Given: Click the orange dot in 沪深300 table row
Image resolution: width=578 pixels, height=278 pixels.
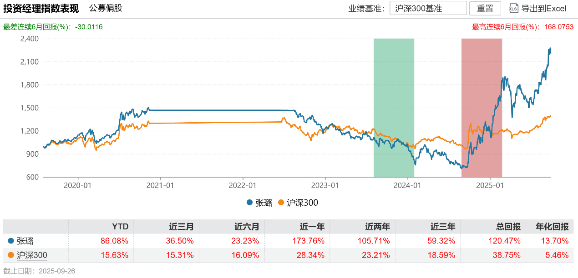Looking at the screenshot, I should click(11, 255).
